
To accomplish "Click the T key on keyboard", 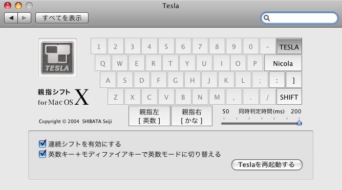I will (170, 63).
